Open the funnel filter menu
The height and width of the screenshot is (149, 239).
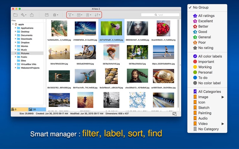pyautogui.click(x=71, y=15)
